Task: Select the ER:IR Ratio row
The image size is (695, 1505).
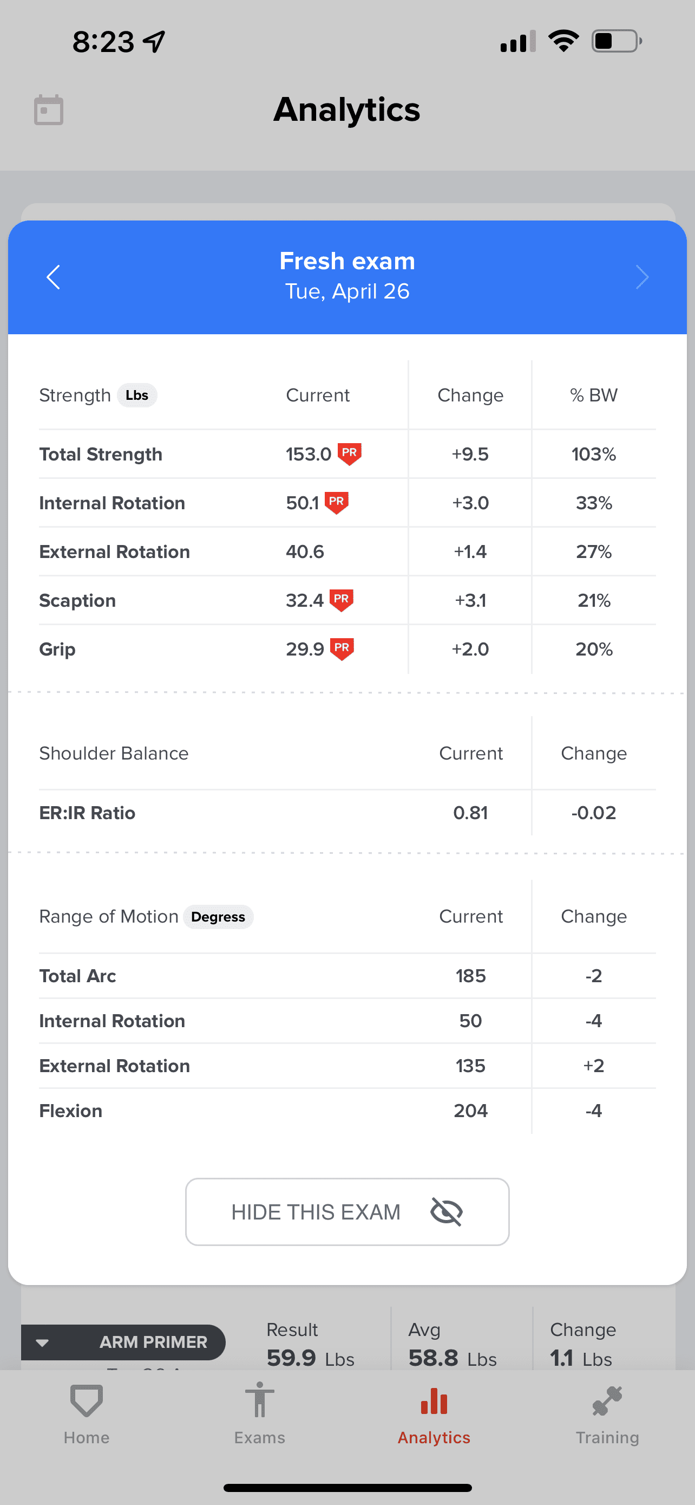Action: (347, 813)
